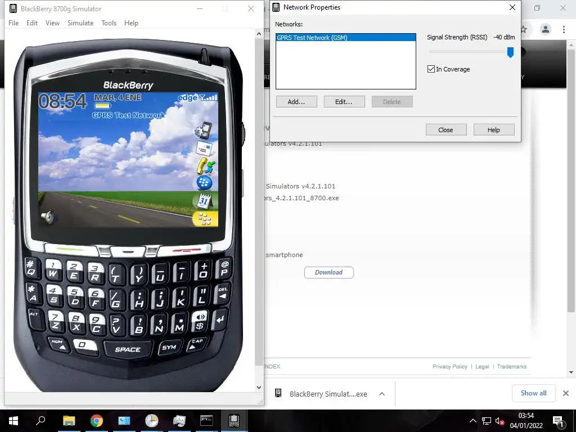Click Chrome profile avatar icon
This screenshot has height=432, width=576.
[x=546, y=29]
